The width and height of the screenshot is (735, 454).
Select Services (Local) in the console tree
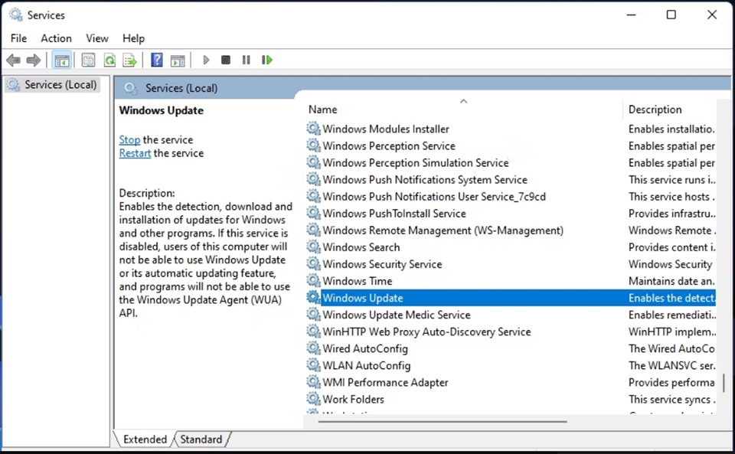(x=53, y=85)
